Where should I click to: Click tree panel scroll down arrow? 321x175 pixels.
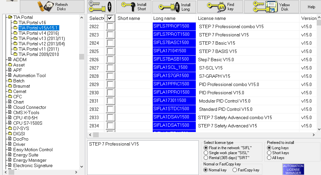point(82,167)
